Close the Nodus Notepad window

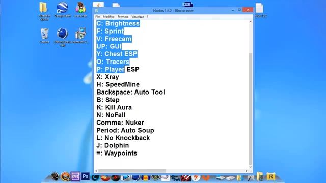(248, 10)
